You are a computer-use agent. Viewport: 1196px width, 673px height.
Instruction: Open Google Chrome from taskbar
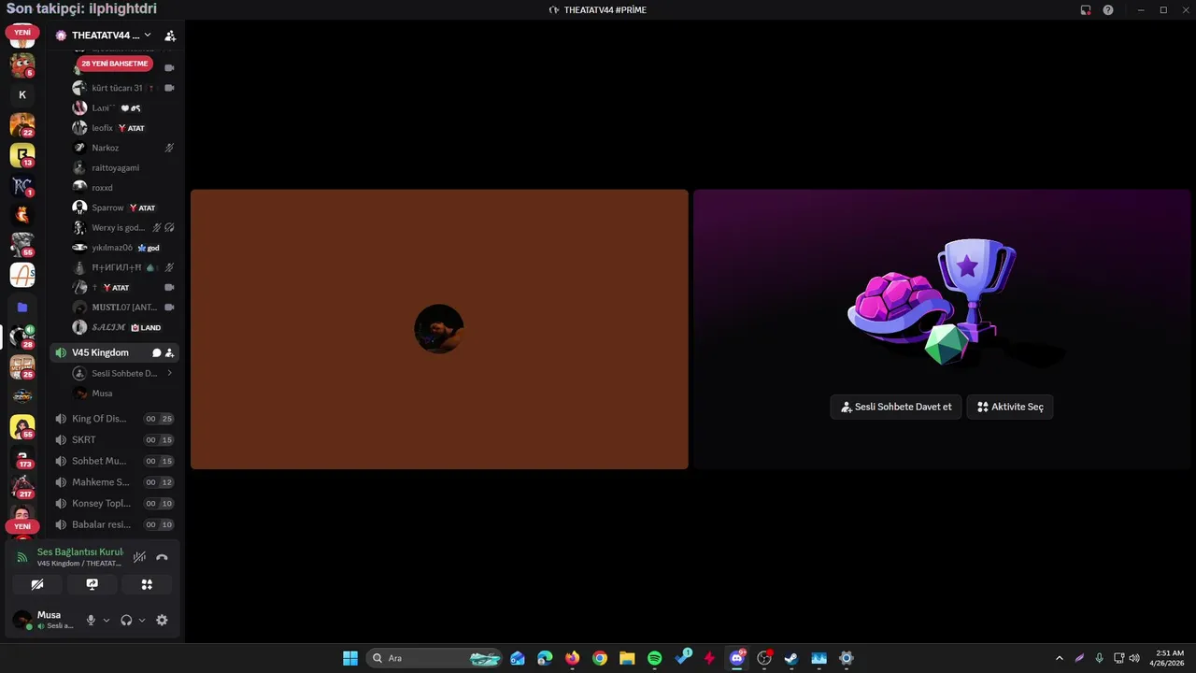pos(600,658)
